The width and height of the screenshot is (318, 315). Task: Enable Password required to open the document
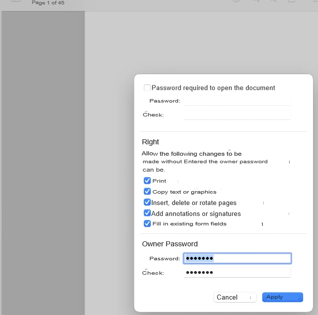[147, 88]
